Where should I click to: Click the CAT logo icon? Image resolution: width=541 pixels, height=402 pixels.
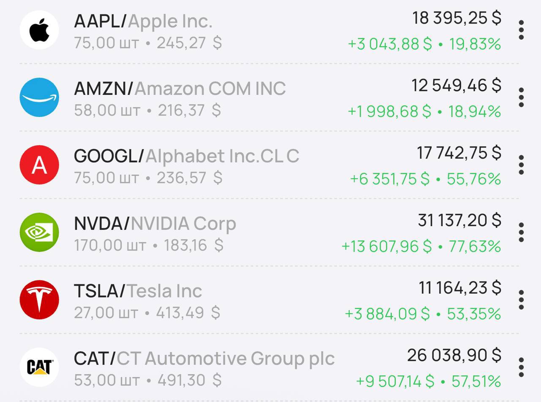[x=39, y=367]
